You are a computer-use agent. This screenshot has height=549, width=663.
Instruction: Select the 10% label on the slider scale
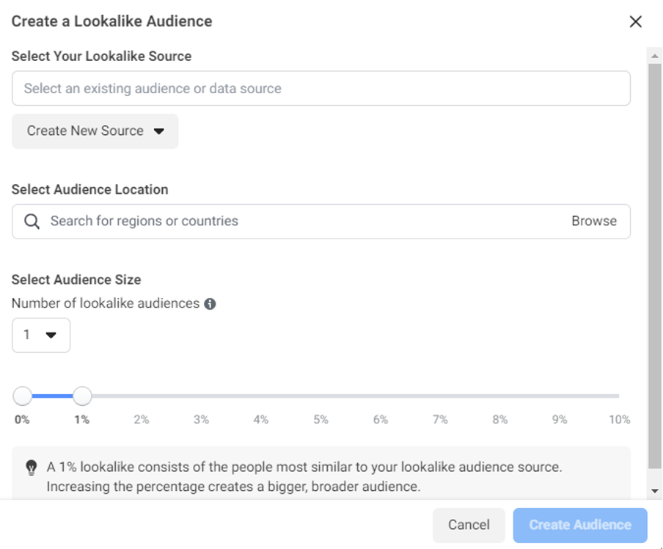[x=620, y=421]
